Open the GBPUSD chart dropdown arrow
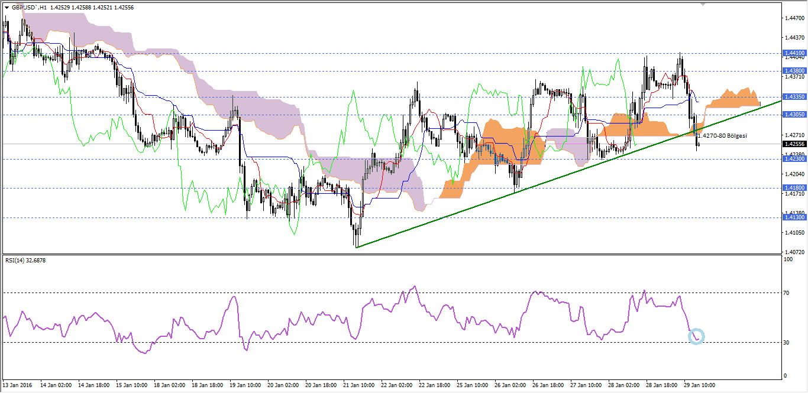808x393 pixels. point(6,8)
